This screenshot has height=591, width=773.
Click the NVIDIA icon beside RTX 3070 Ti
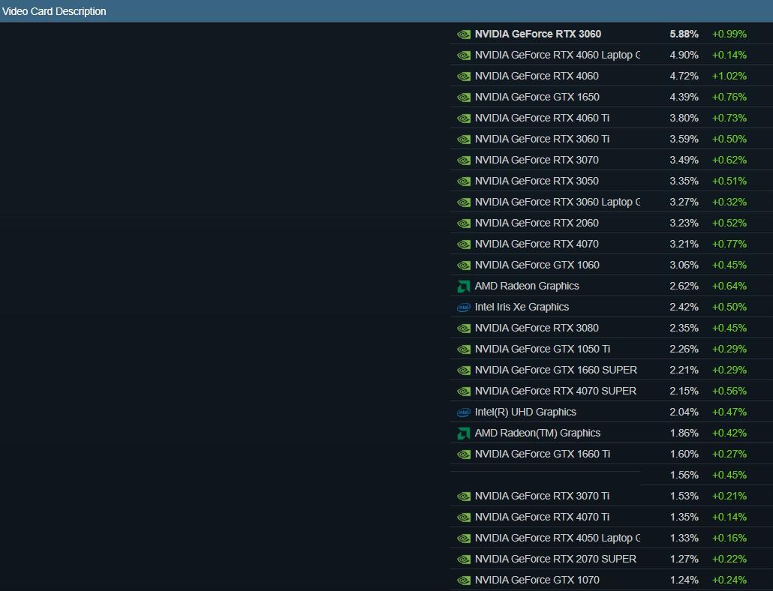tap(463, 496)
